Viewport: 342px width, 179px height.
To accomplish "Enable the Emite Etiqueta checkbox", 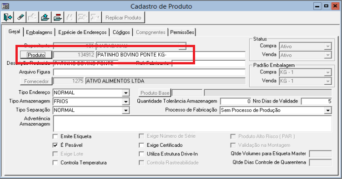I will [55, 136].
